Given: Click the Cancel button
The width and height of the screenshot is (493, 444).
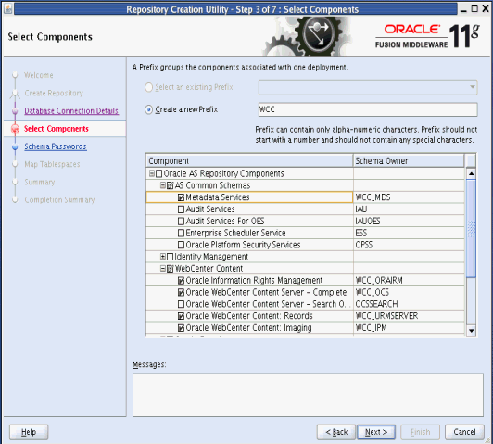Looking at the screenshot, I should pyautogui.click(x=464, y=432).
